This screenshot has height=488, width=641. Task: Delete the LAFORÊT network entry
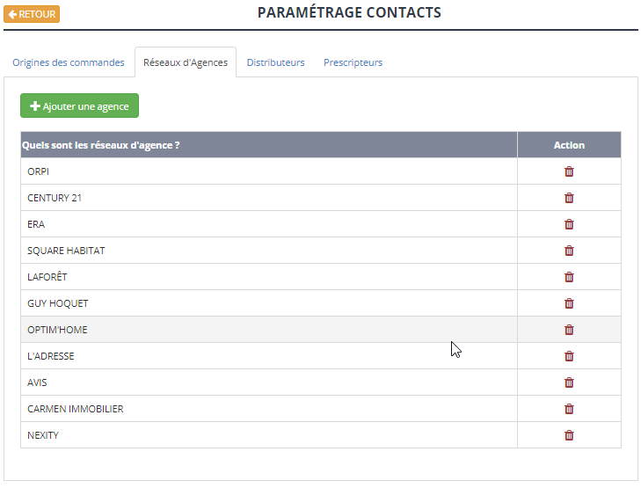(x=569, y=277)
